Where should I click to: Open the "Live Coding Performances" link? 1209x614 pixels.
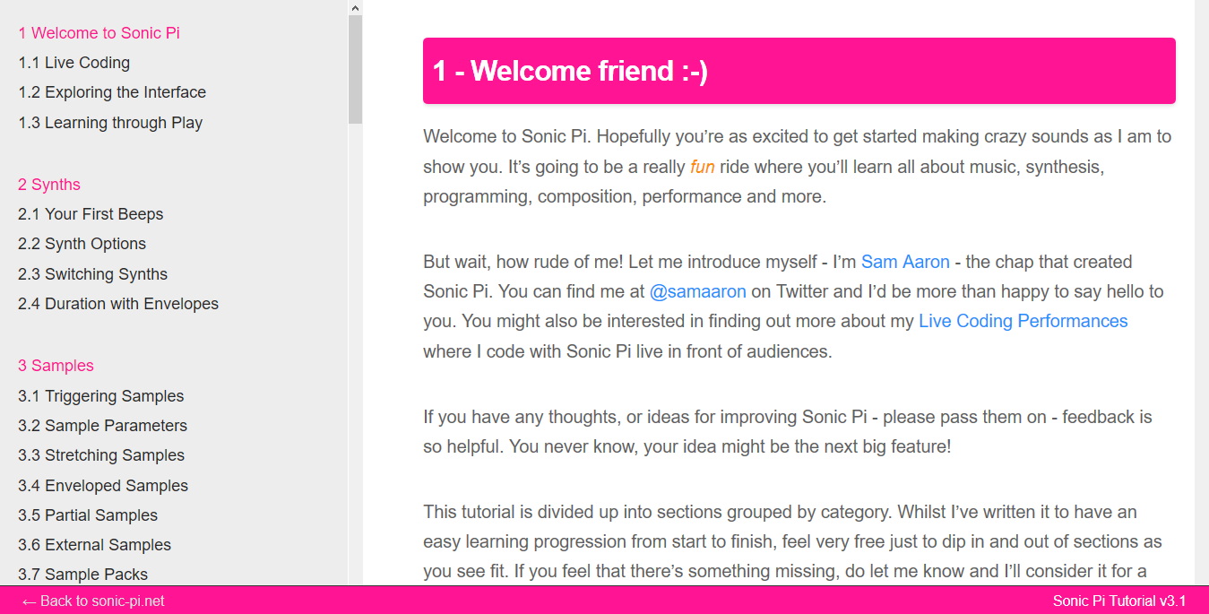(x=1023, y=320)
